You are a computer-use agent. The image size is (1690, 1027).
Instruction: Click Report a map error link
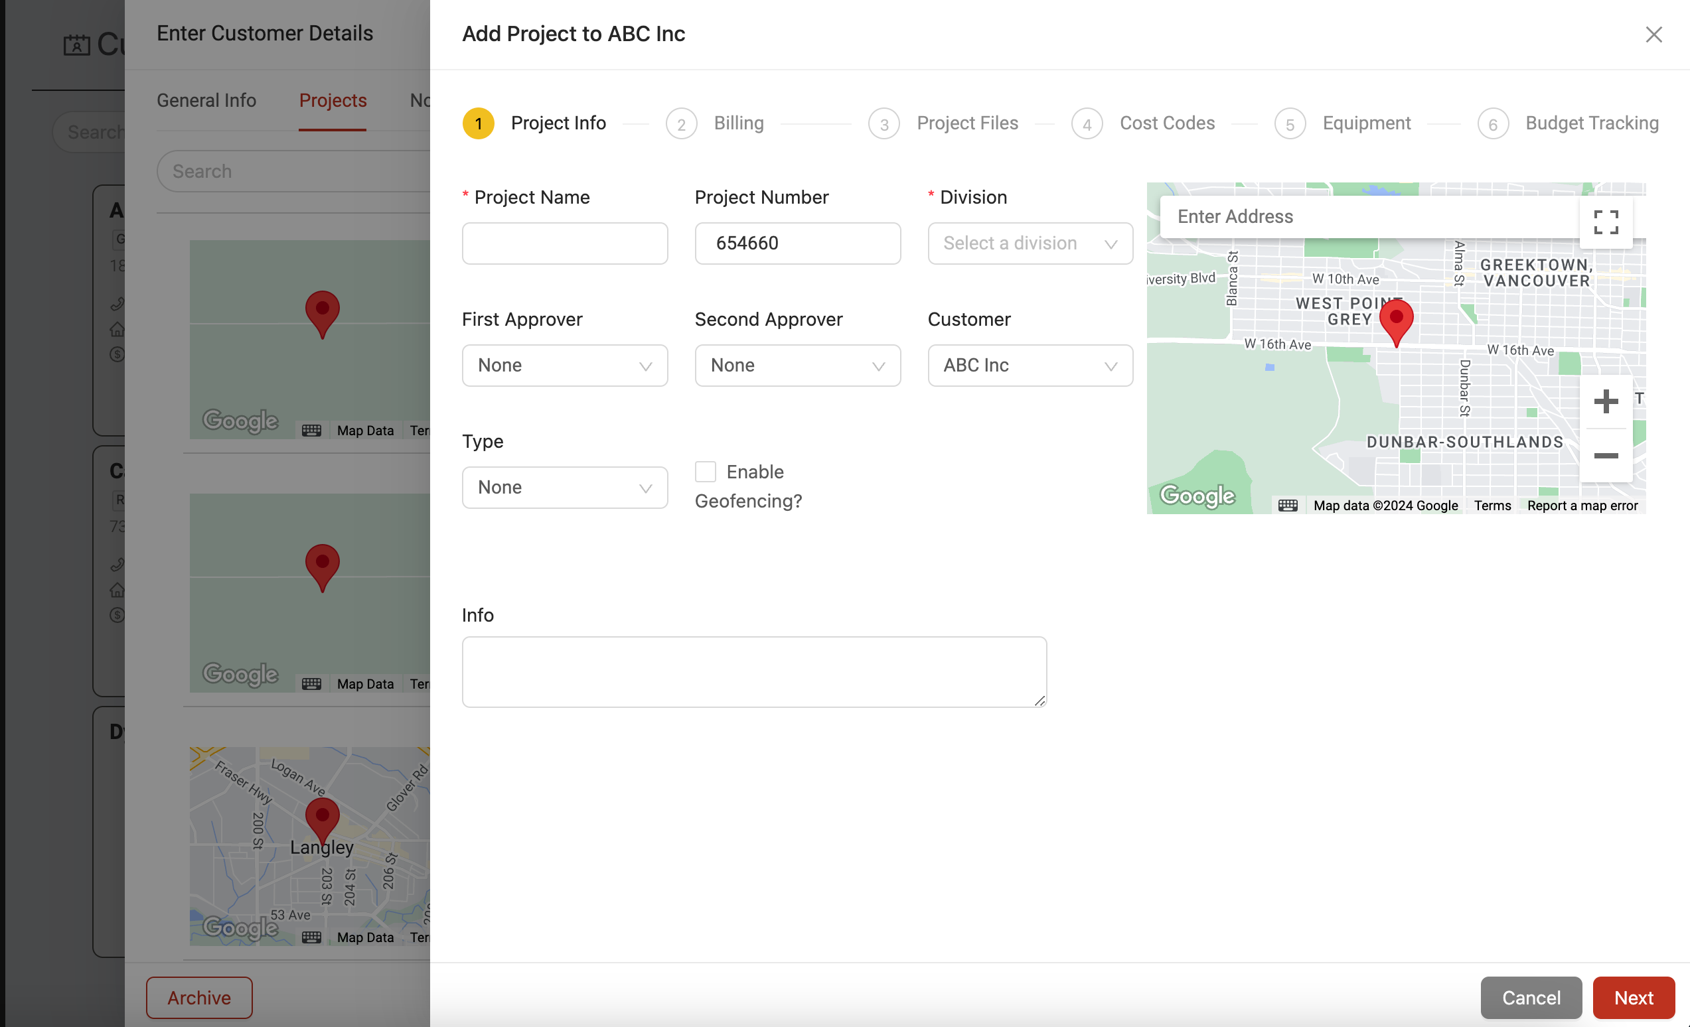[1582, 506]
